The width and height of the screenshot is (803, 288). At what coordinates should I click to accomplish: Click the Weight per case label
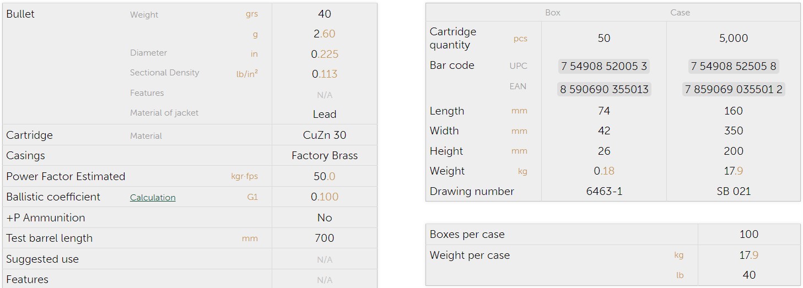point(470,256)
